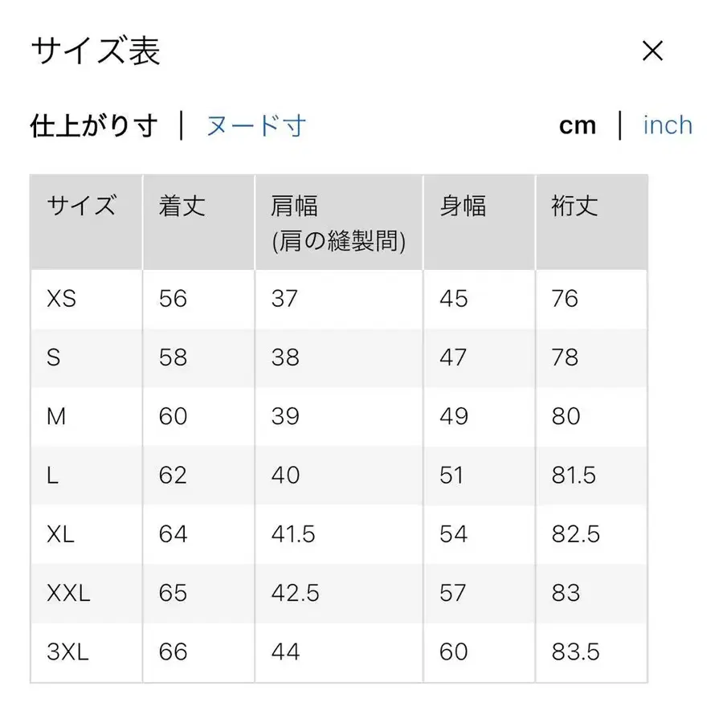Switch measurement view to ヌード寸

pos(257,125)
